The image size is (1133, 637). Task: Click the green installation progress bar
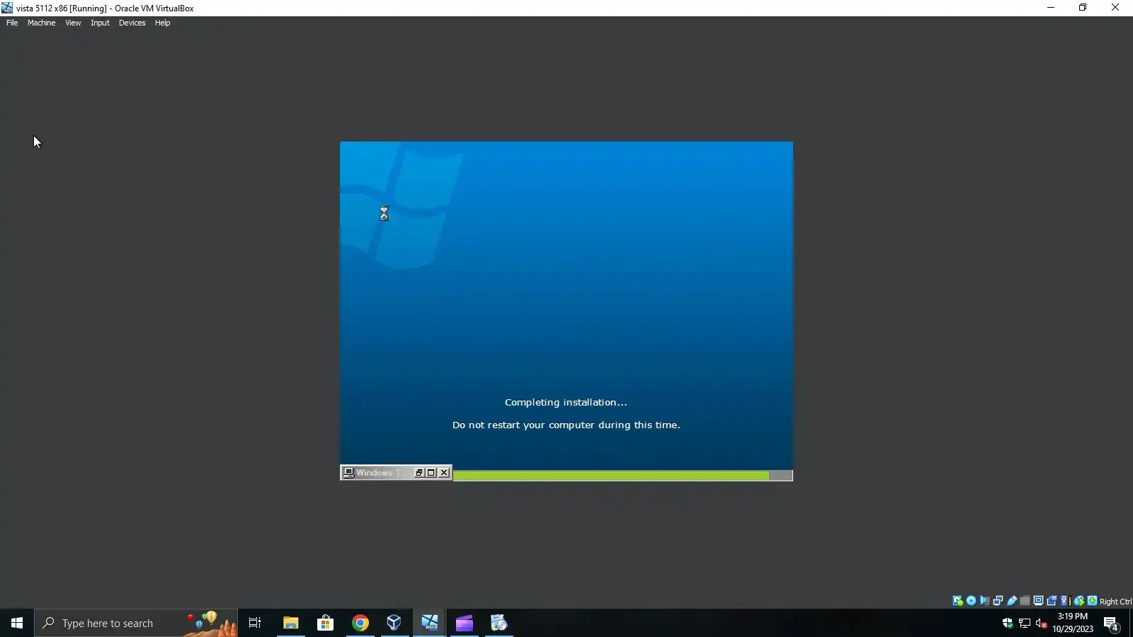[611, 476]
